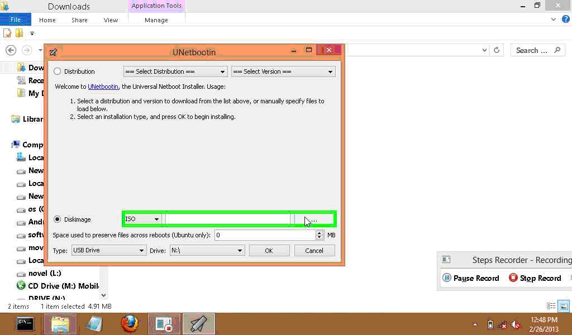This screenshot has height=335, width=572.
Task: Click the persistent space MB value field
Action: click(x=265, y=235)
